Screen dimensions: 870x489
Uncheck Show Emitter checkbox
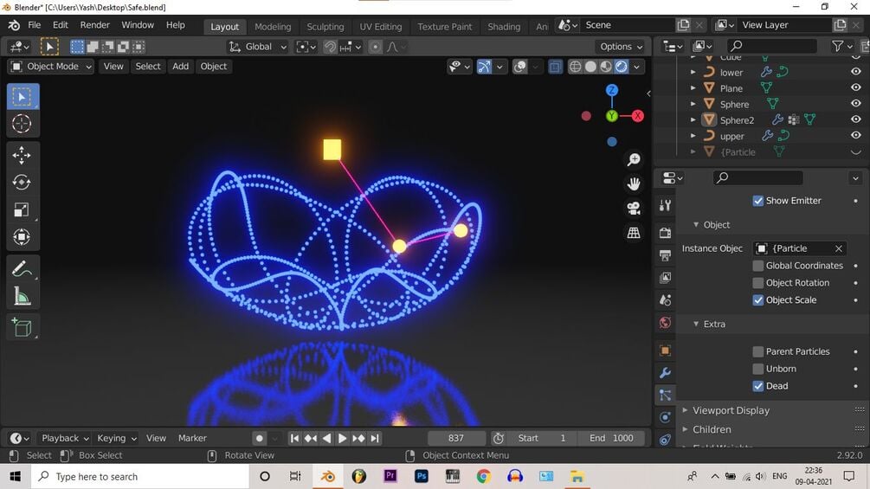[758, 201]
